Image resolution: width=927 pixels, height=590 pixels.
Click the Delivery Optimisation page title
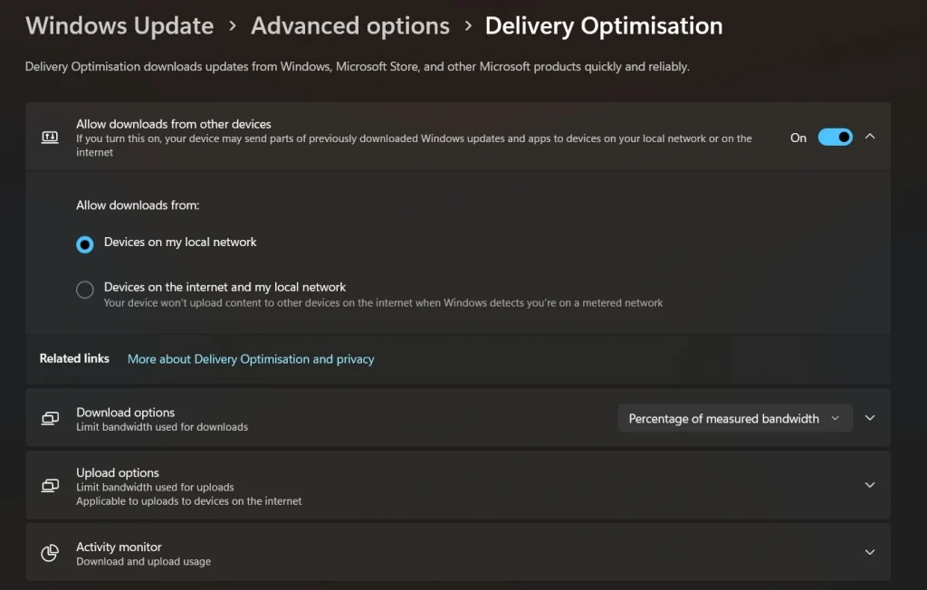click(x=603, y=25)
